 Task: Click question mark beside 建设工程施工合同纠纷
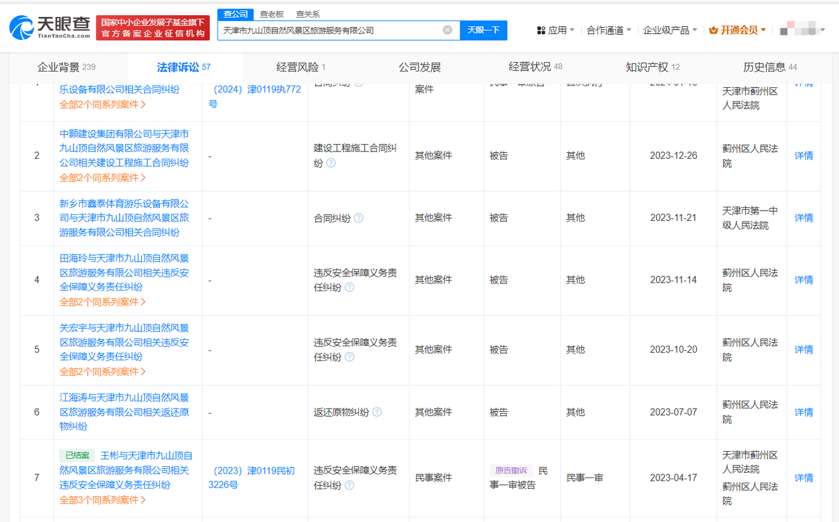point(331,163)
